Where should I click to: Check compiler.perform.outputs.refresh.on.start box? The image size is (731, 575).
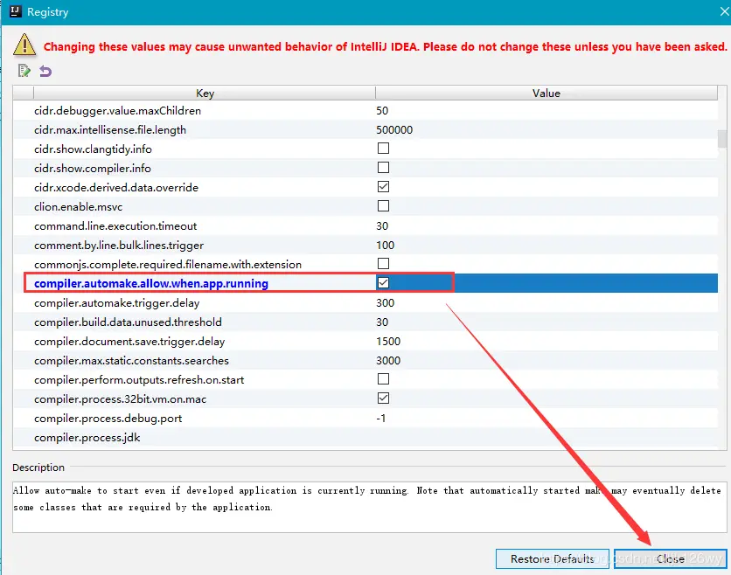coord(383,379)
